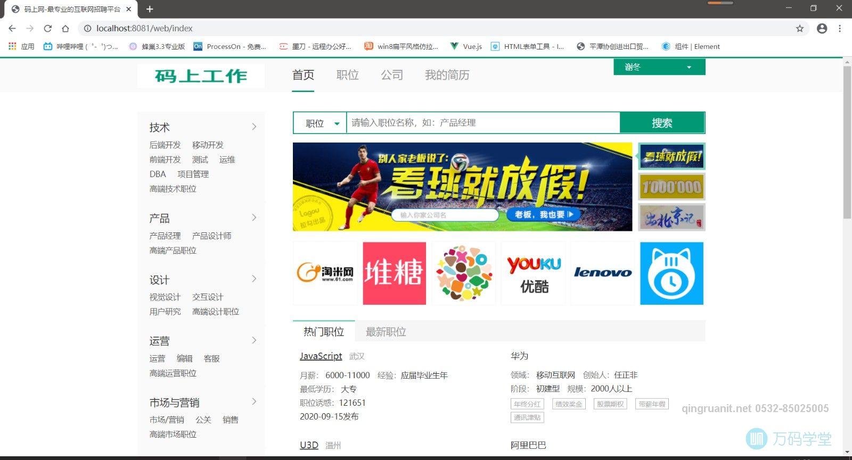
Task: Select 视觉设计 category link
Action: [165, 297]
